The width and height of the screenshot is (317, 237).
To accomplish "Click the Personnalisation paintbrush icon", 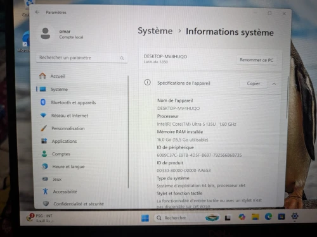I will (x=44, y=128).
